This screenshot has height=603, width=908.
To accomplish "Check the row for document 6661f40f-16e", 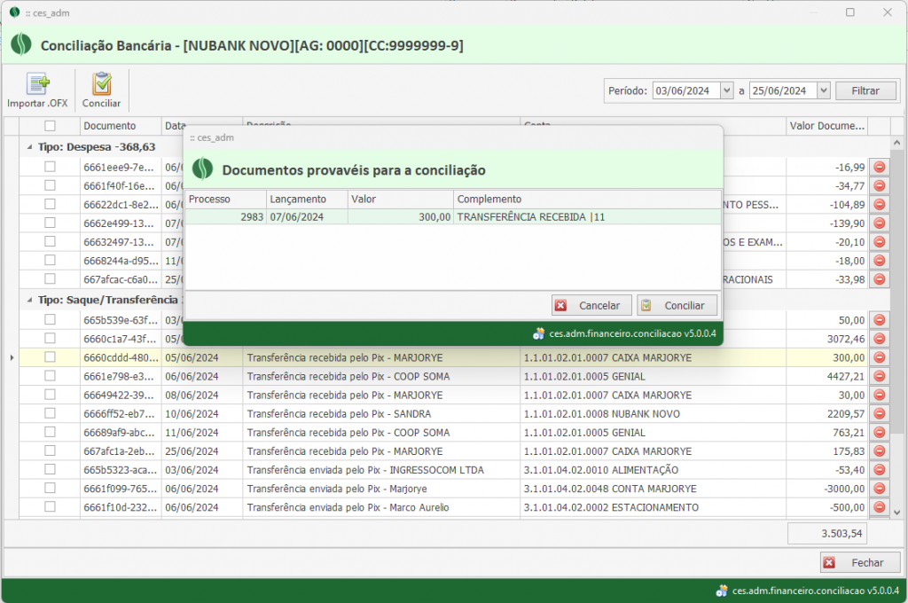I will (50, 185).
